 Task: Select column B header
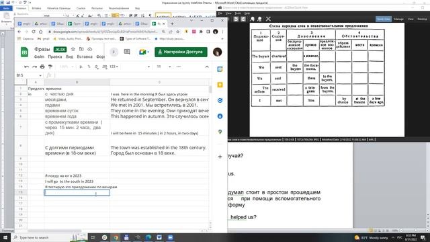(x=77, y=82)
